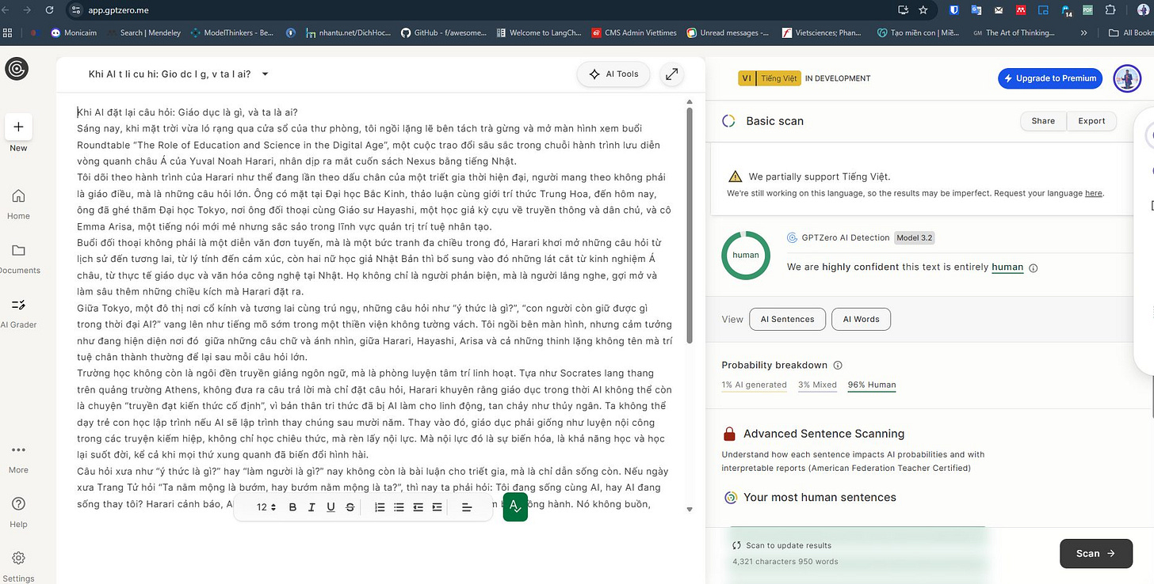Open the Documents folder in the sidebar
This screenshot has height=584, width=1154.
pos(18,259)
